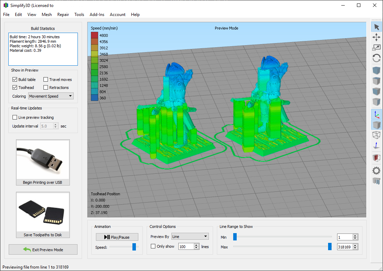Click the animation Speed slider handle

(134, 247)
